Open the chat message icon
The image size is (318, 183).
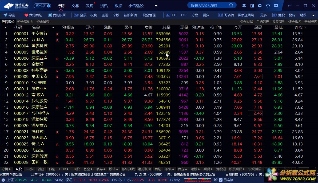click(x=276, y=6)
